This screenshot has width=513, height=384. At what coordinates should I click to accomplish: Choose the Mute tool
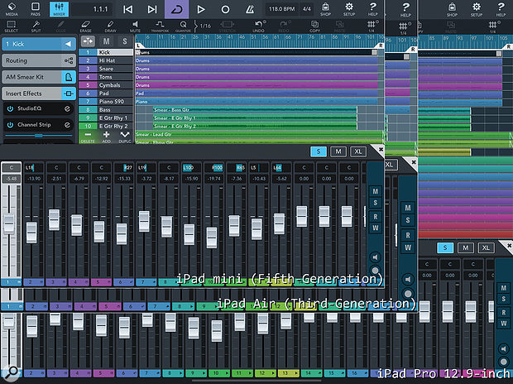click(135, 26)
